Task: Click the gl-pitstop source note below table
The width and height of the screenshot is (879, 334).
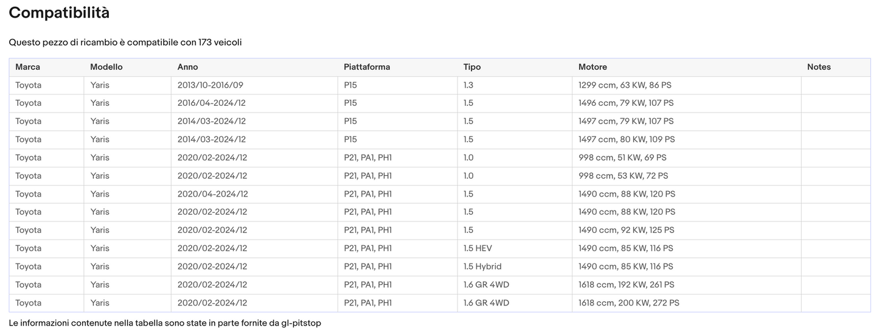Action: [165, 323]
